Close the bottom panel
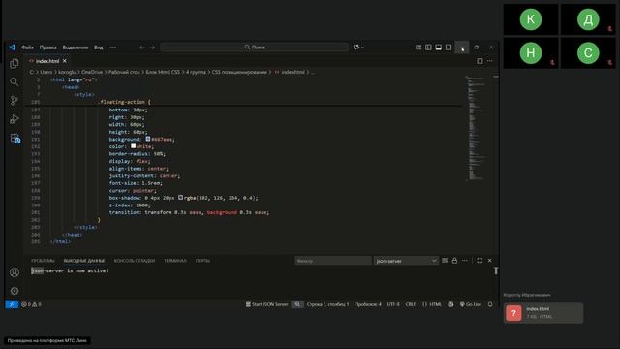Viewport: 620px width, 349px height. click(490, 261)
